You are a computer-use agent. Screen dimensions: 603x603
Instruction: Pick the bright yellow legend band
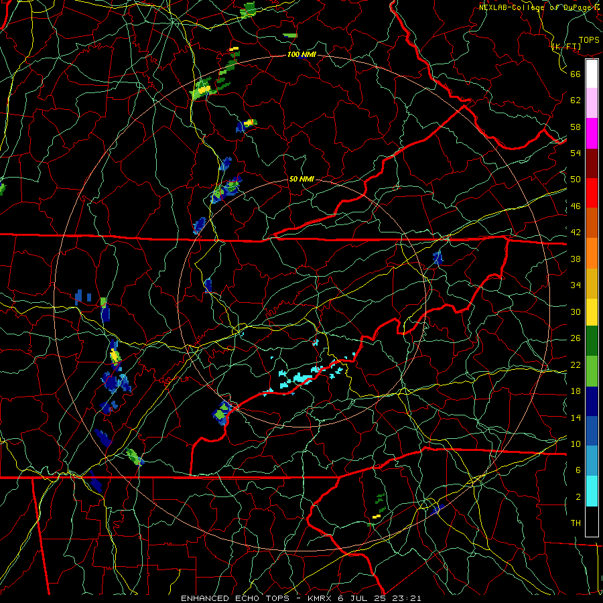[592, 312]
